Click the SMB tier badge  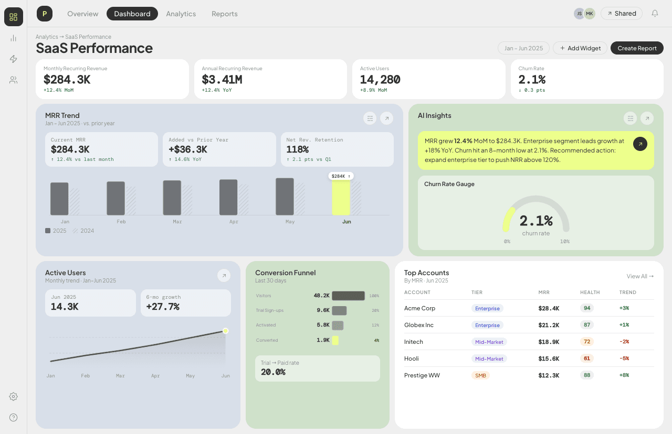480,375
